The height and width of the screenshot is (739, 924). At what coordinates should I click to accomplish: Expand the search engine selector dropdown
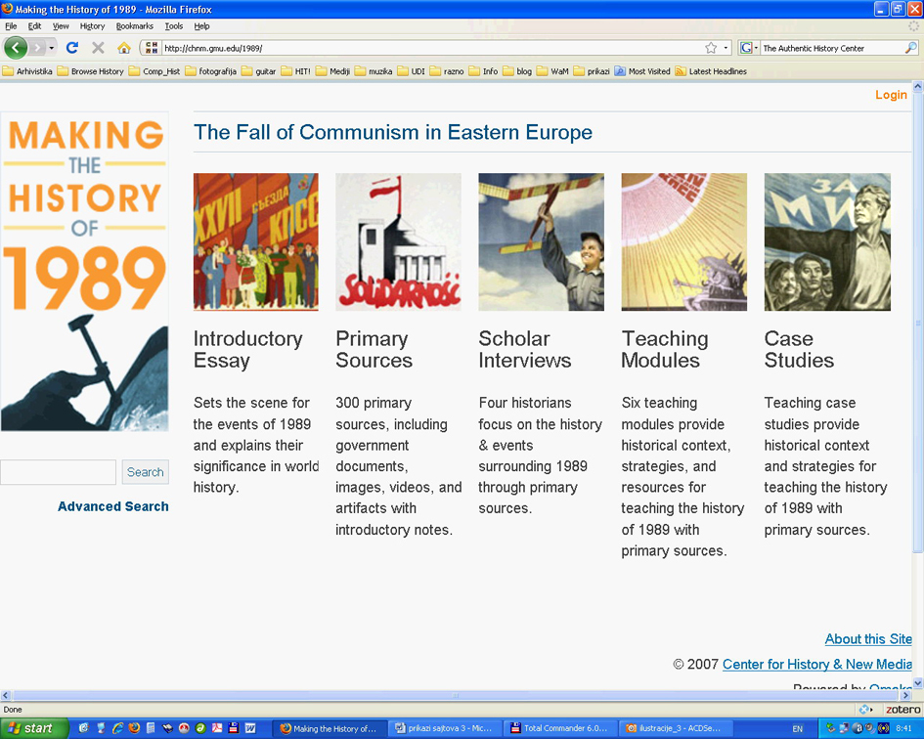749,48
